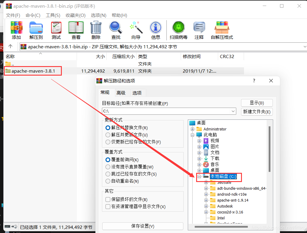Click the 添加 (Add) toolbar icon
The width and height of the screenshot is (307, 233).
pos(16,28)
